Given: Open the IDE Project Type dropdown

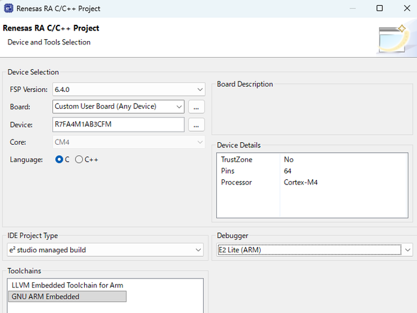Looking at the screenshot, I should pos(106,250).
